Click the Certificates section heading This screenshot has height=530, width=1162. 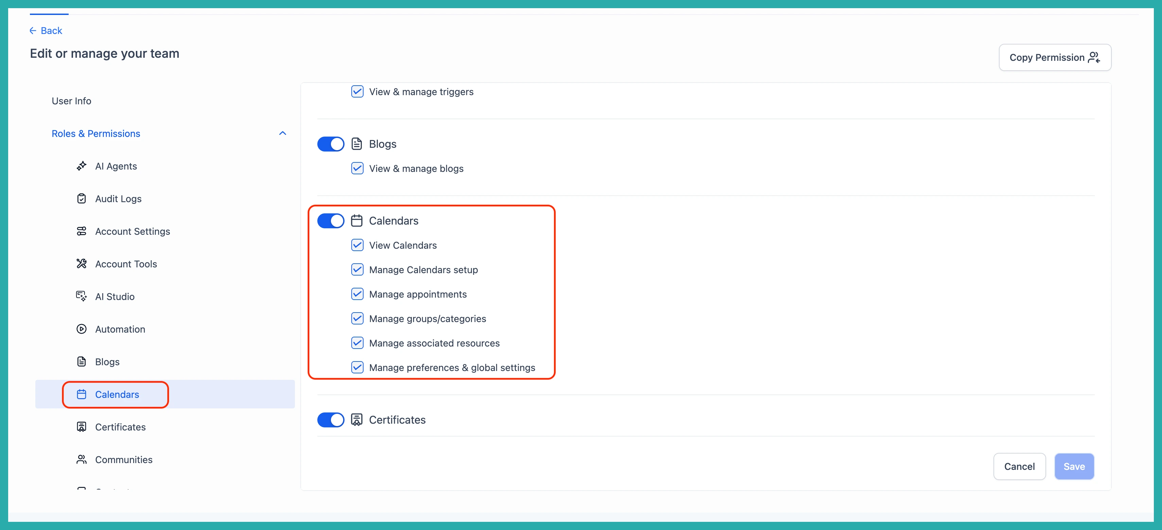click(x=397, y=420)
